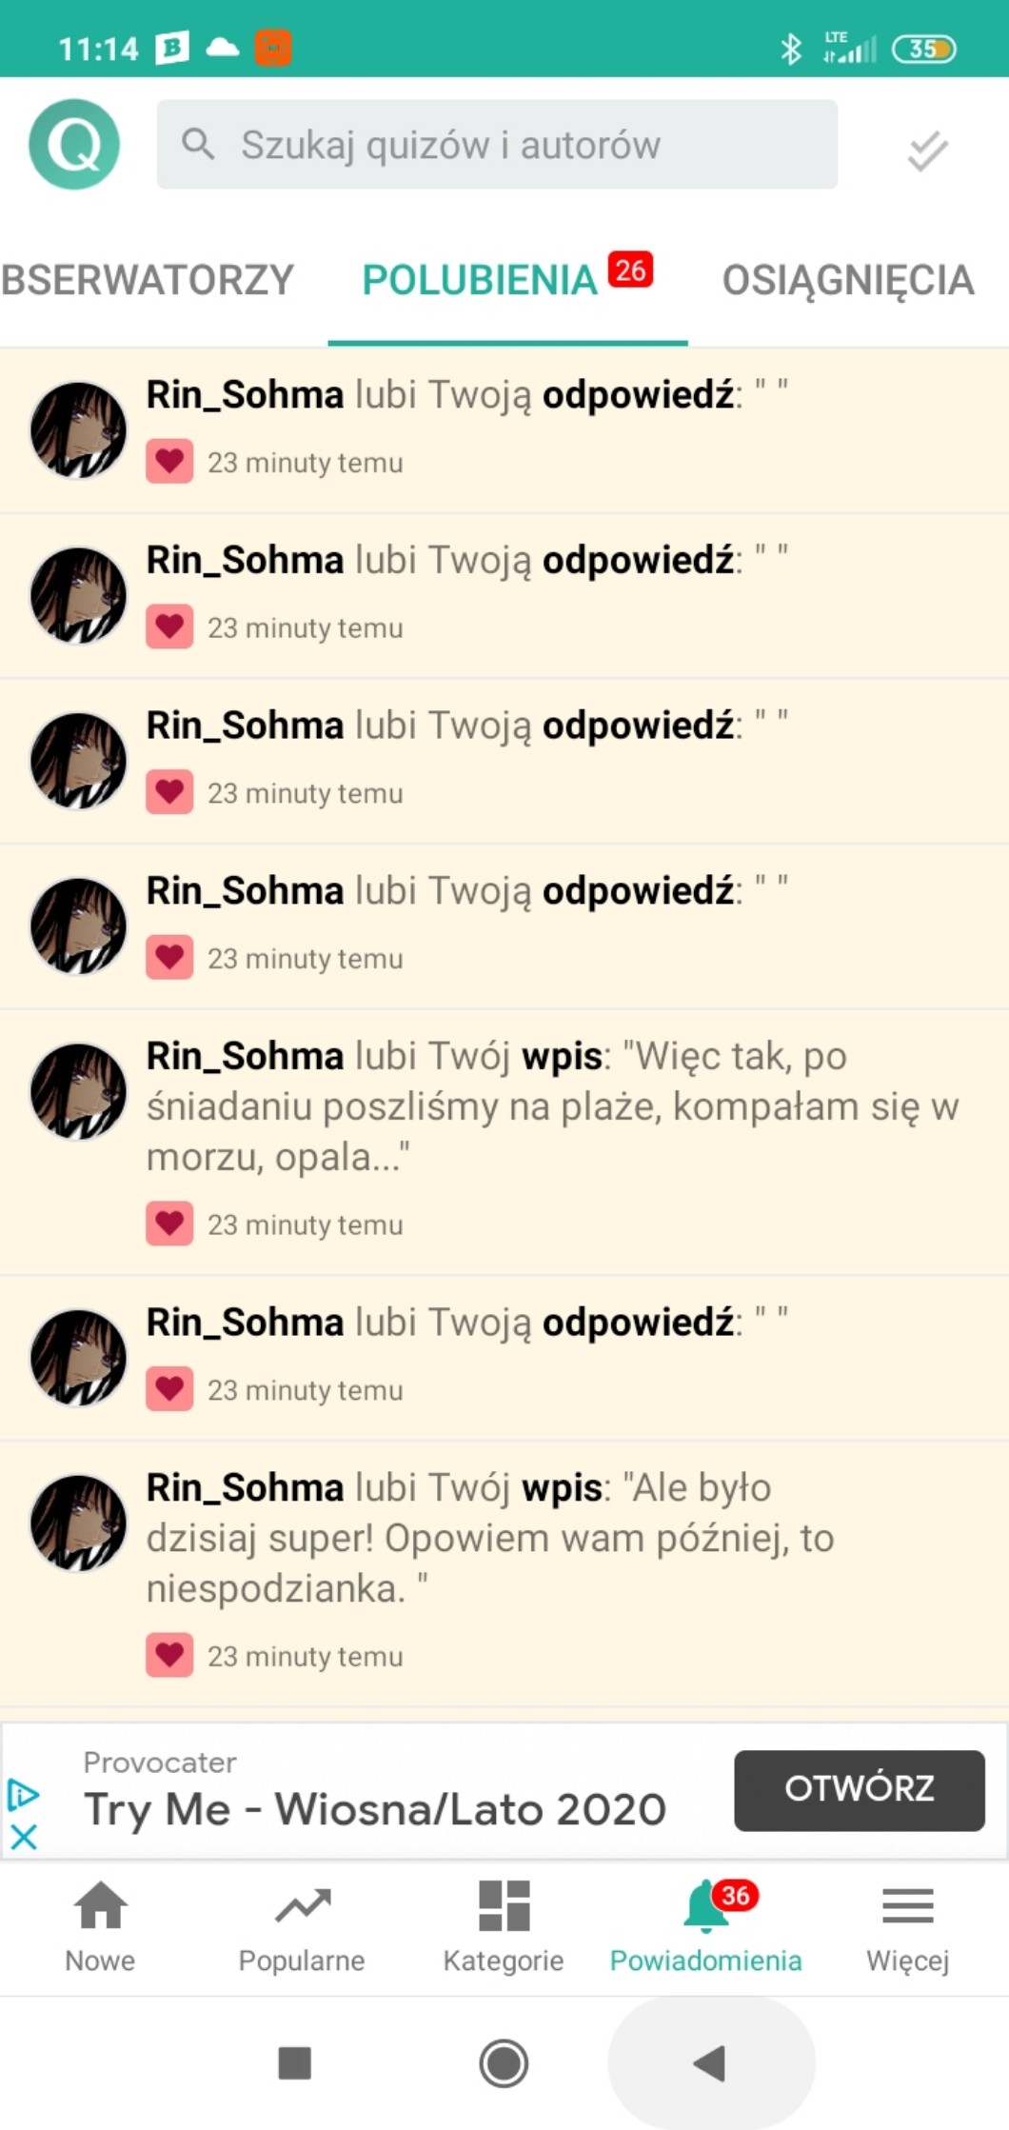The height and width of the screenshot is (2130, 1009).
Task: Tap the AdChoices info icon
Action: [x=23, y=1794]
